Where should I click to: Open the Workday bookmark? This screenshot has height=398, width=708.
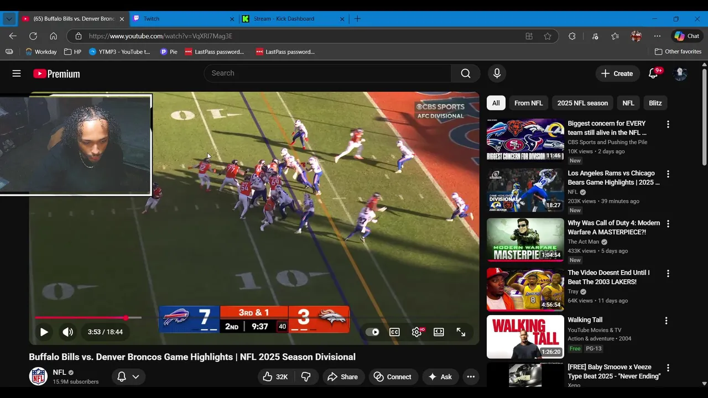tap(40, 52)
